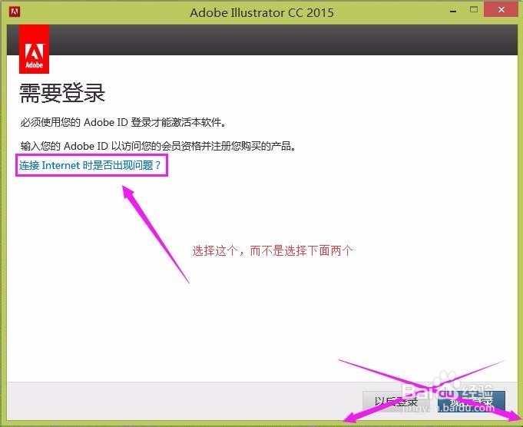The width and height of the screenshot is (523, 427).
Task: Click the blue 现在登录 (sign in now) button
Action: point(472,402)
